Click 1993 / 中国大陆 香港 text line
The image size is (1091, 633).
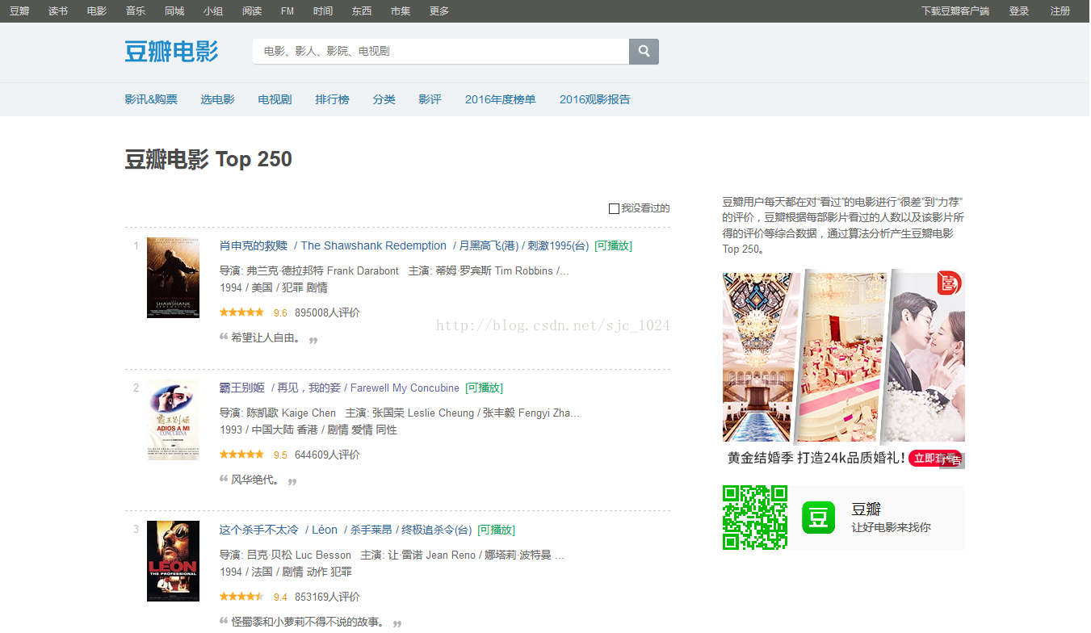tap(308, 430)
